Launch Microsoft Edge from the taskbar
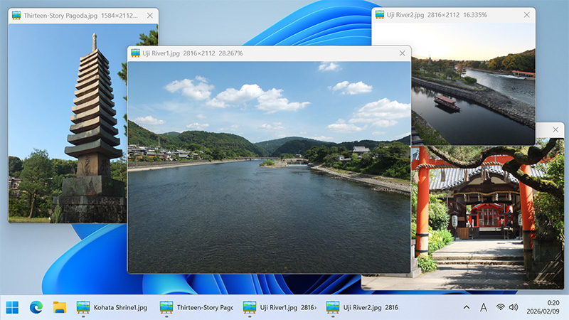 click(36, 307)
